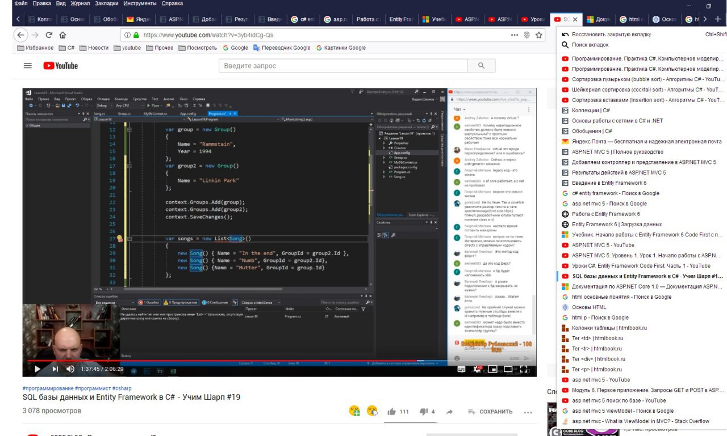This screenshot has width=727, height=436.
Task: Open Правка menu
Action: 43,3
